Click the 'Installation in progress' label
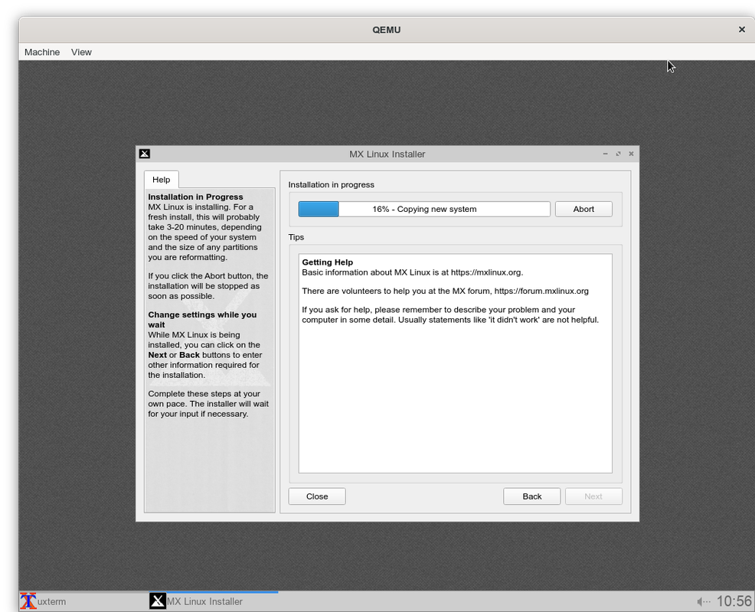The image size is (755, 612). [332, 185]
